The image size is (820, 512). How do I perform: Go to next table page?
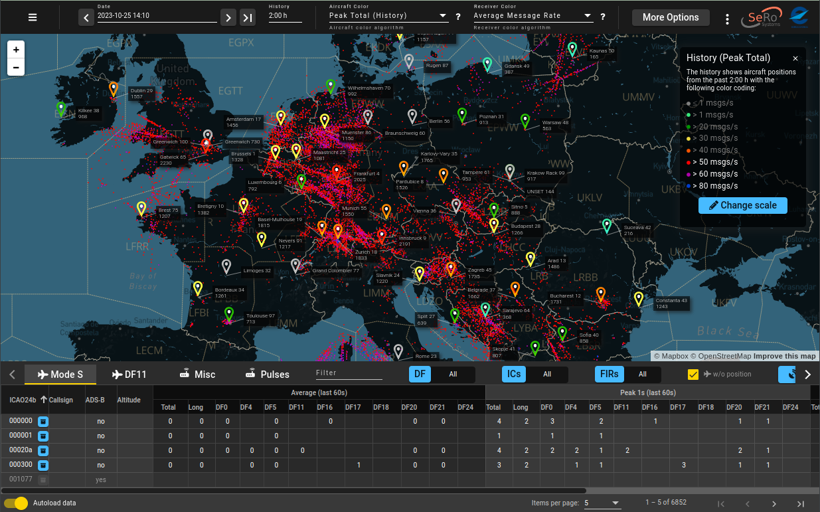pyautogui.click(x=774, y=504)
